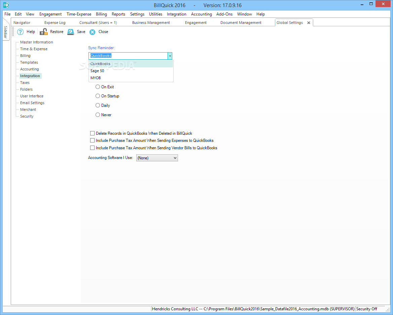Open the Accounting menu

pos(202,14)
